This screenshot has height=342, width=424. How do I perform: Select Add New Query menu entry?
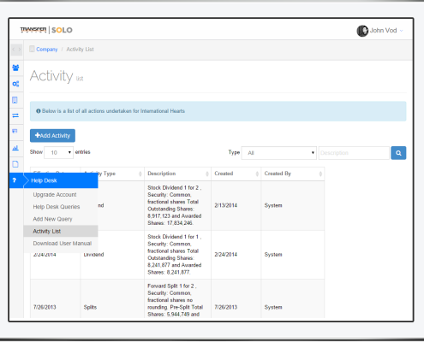[52, 219]
